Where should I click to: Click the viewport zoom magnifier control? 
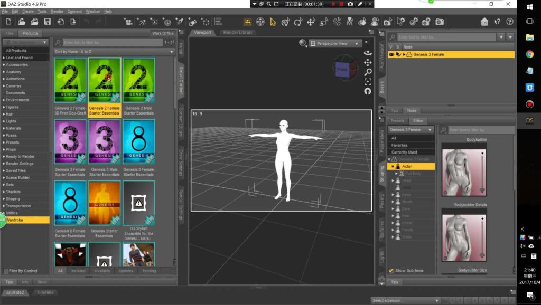click(x=368, y=72)
